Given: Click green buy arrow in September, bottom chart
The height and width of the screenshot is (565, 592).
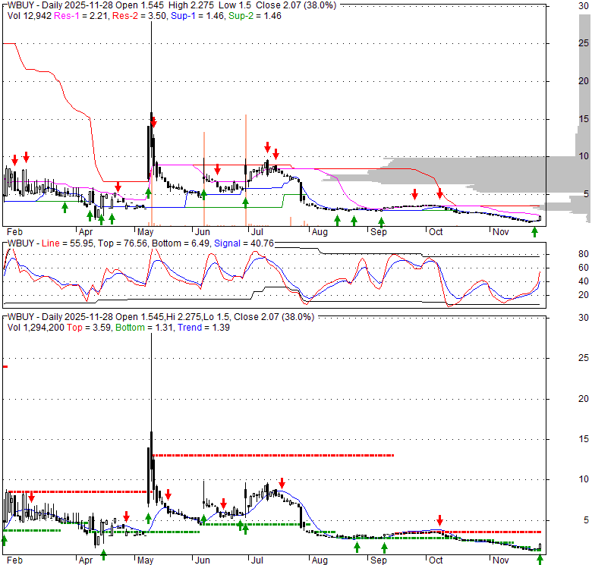Looking at the screenshot, I should [385, 548].
